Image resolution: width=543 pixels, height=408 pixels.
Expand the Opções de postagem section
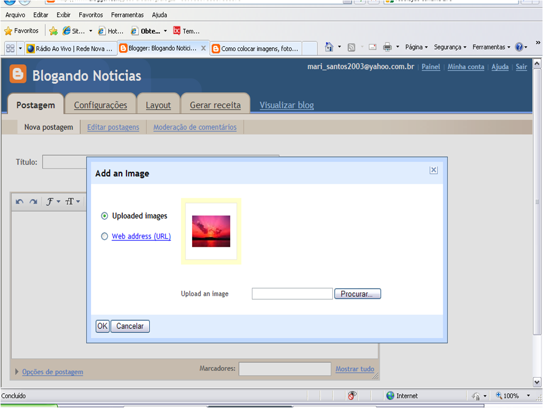(52, 372)
